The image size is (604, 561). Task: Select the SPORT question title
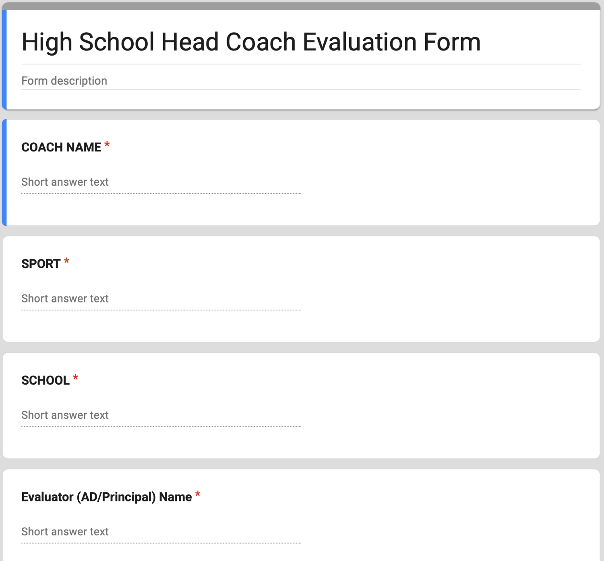(41, 264)
